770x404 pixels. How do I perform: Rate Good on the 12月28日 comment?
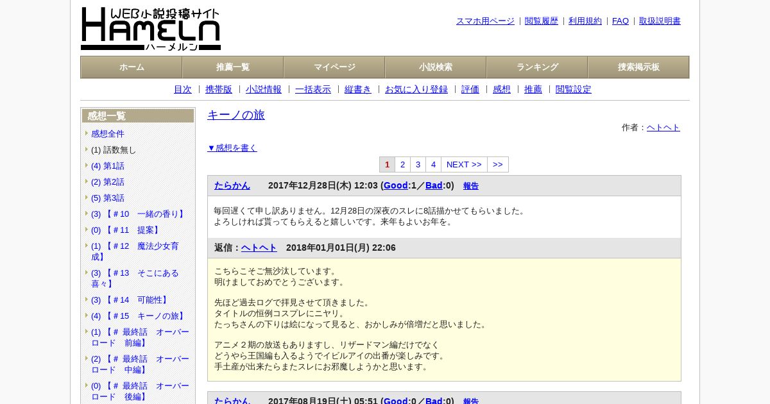coord(396,185)
